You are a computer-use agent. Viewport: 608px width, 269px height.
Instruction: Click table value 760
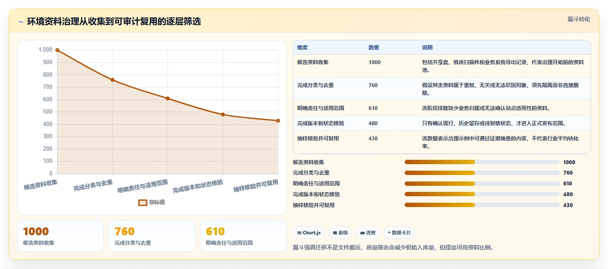373,85
